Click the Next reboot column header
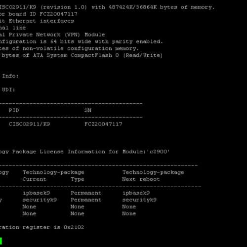The image size is (247, 247). (141, 179)
